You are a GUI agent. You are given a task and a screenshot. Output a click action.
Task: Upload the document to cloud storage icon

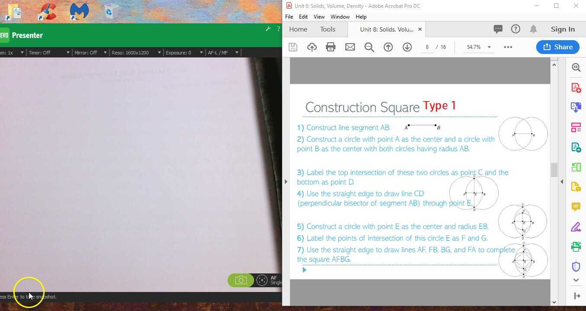312,47
